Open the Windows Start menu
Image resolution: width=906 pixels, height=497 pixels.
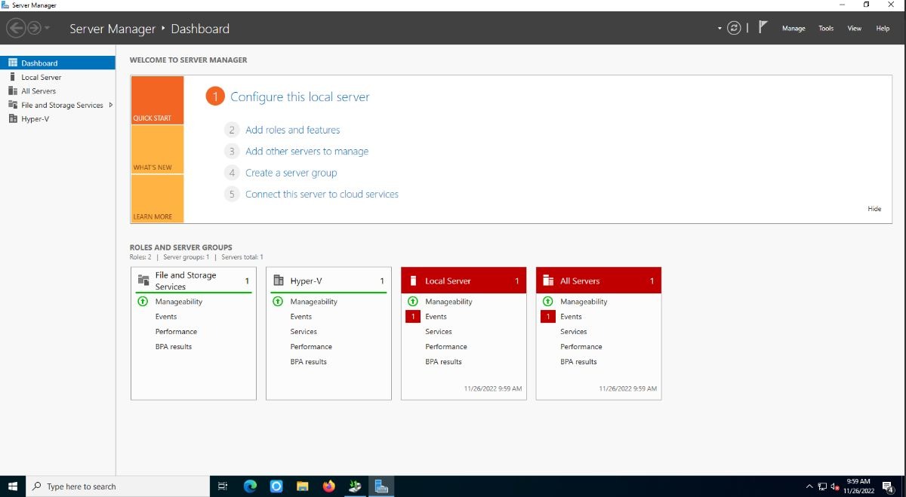click(13, 486)
